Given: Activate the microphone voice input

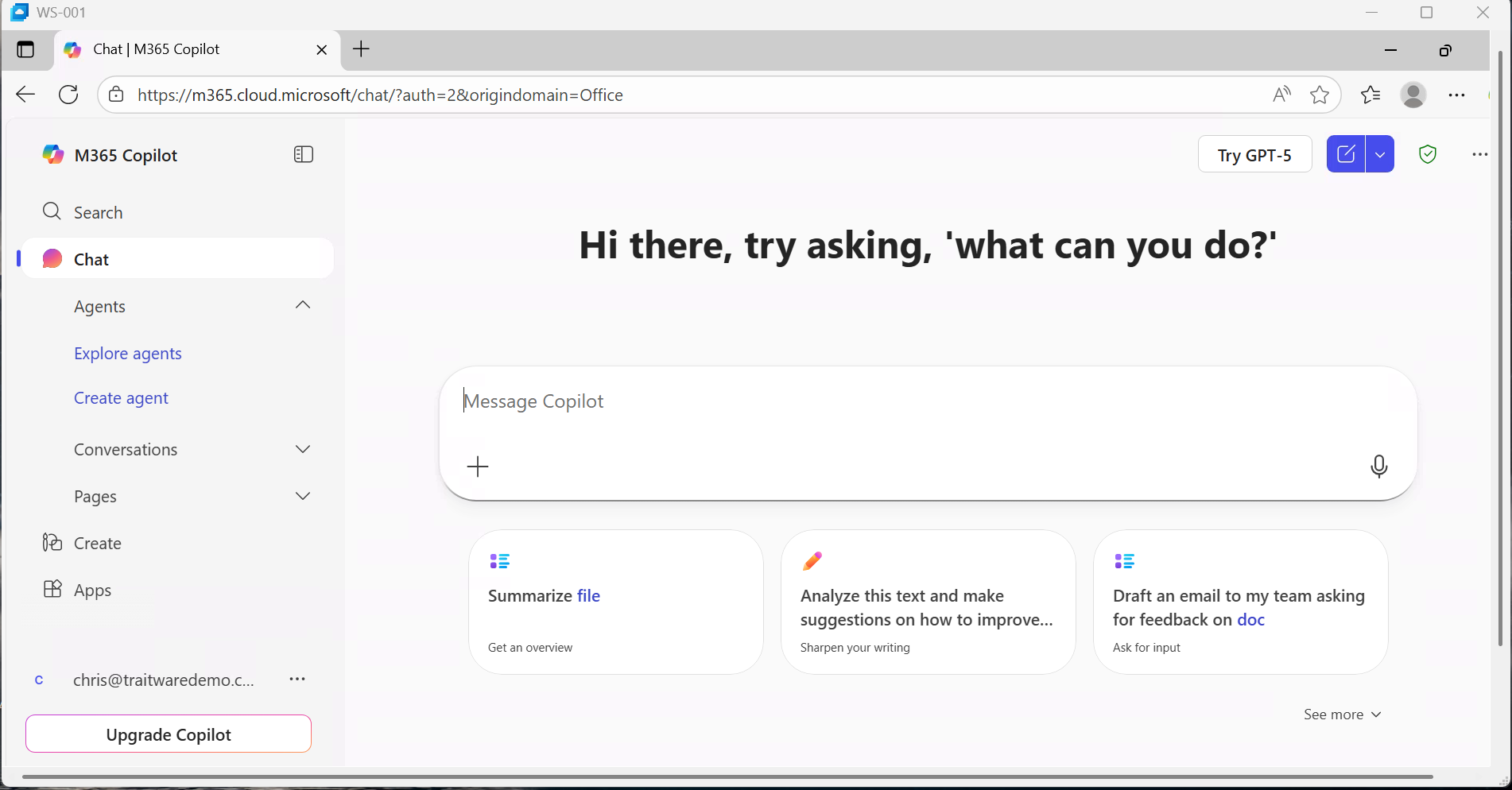Looking at the screenshot, I should click(x=1379, y=467).
